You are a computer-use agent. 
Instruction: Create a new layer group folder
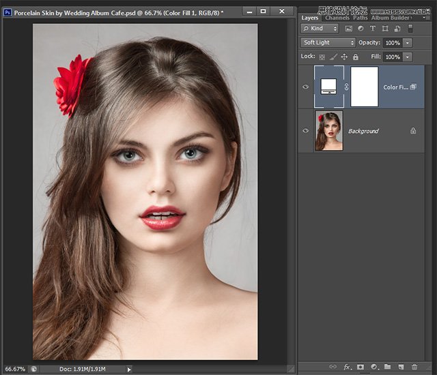(387, 367)
